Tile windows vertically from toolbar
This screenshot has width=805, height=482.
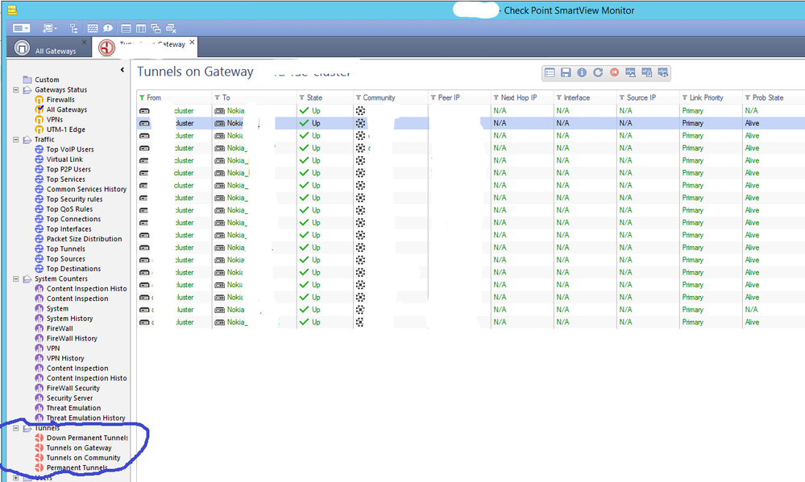point(141,28)
